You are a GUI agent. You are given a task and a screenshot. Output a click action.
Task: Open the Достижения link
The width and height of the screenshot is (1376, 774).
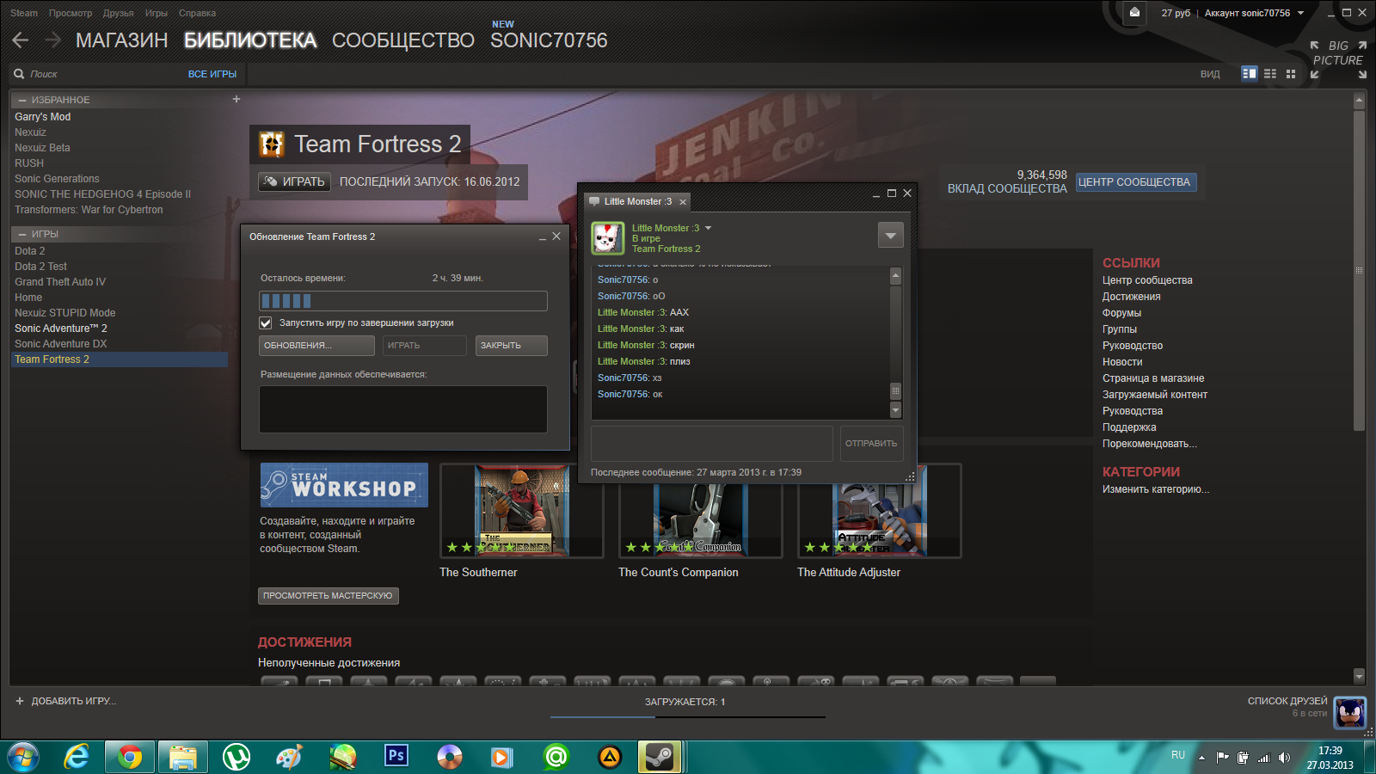pyautogui.click(x=1132, y=297)
